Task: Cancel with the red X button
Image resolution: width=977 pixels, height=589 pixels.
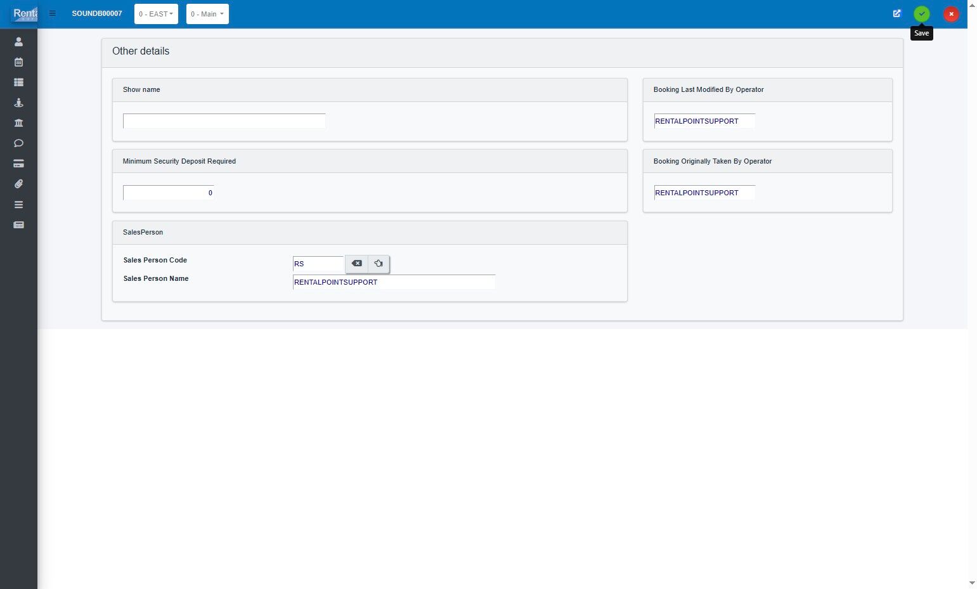Action: click(x=951, y=14)
